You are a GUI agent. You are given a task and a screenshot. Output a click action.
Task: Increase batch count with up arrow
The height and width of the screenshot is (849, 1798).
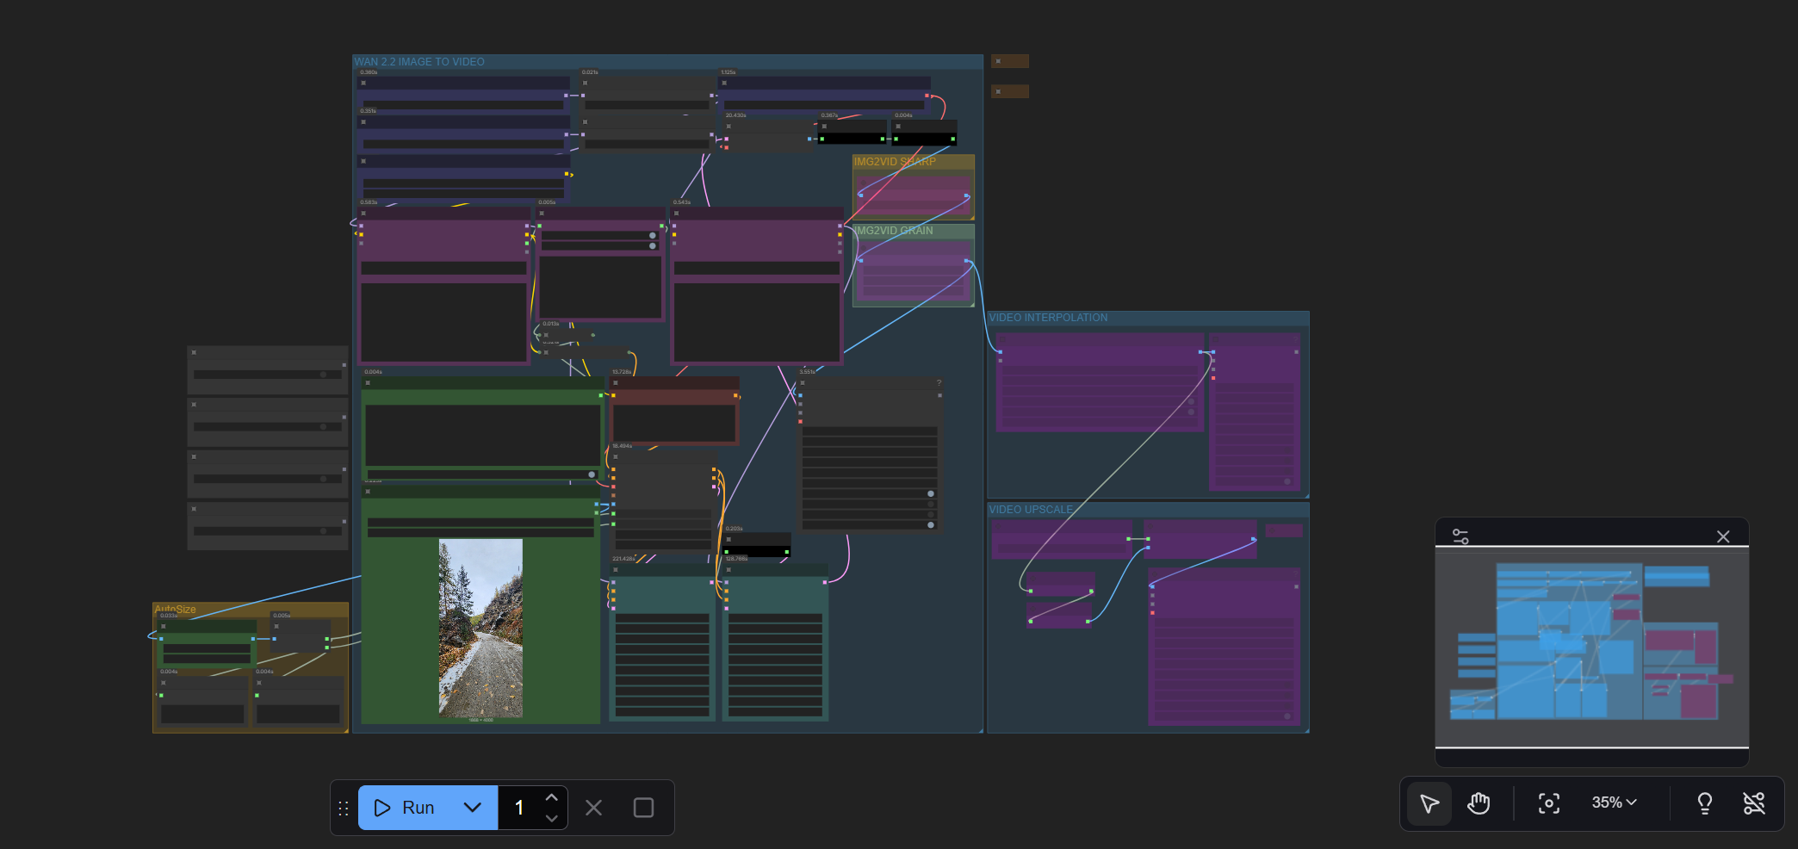552,797
